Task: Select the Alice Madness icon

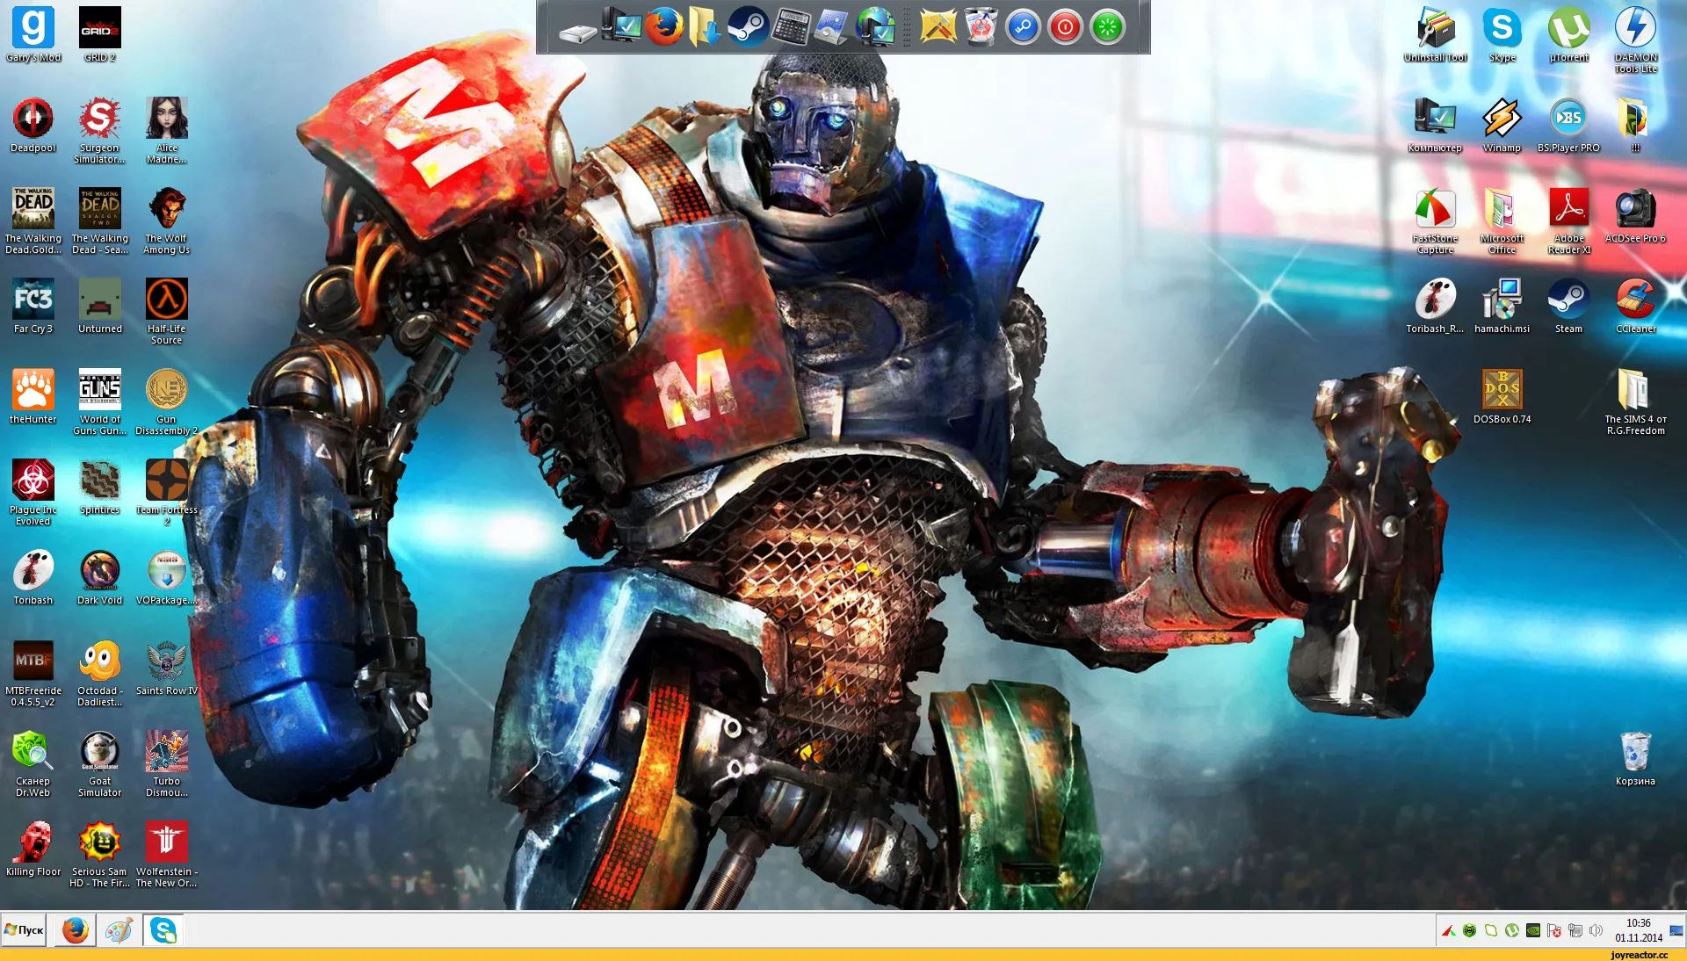Action: tap(167, 130)
